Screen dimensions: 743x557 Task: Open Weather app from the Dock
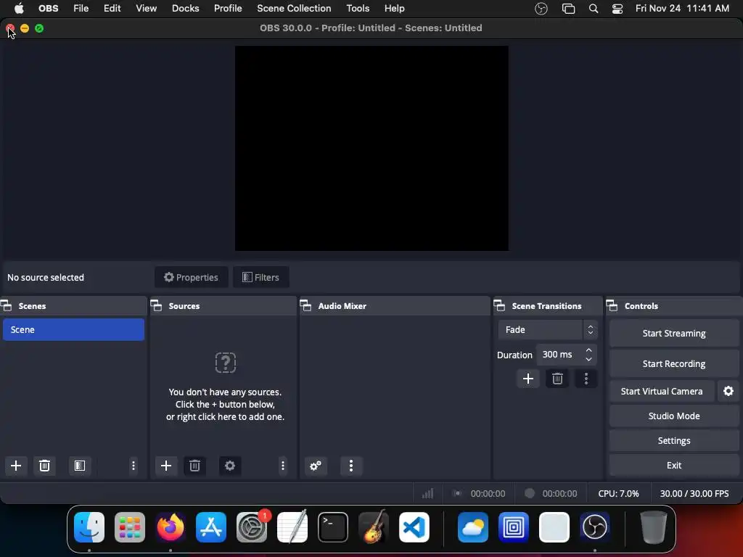pos(473,527)
